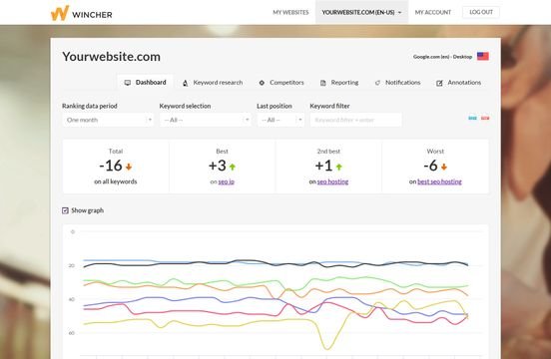Click the 'Google.com (en) - Desktop' label
Viewport: 551px width, 359px height.
tap(442, 57)
